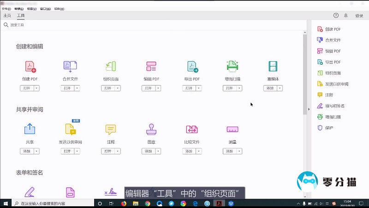369x208 pixels.
Task: Click the 登录 sign-in link
Action: [x=359, y=16]
